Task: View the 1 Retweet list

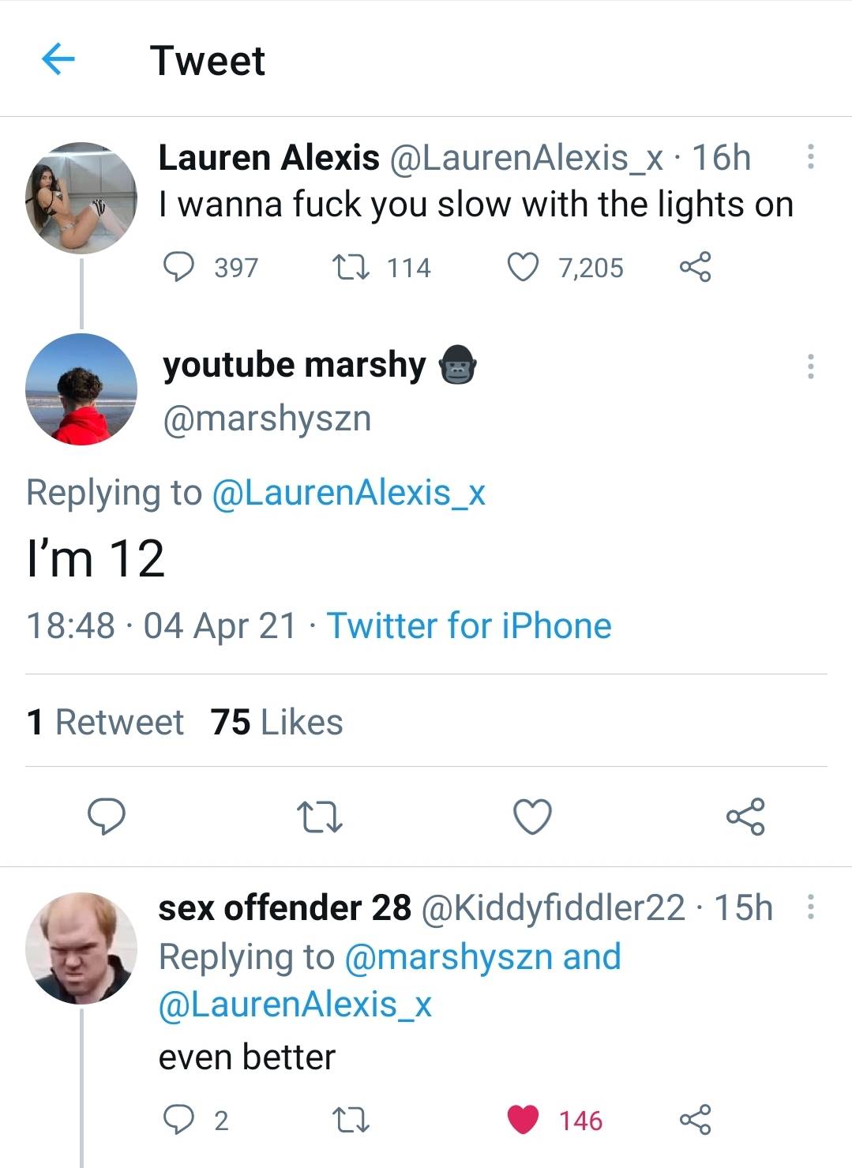Action: [105, 722]
